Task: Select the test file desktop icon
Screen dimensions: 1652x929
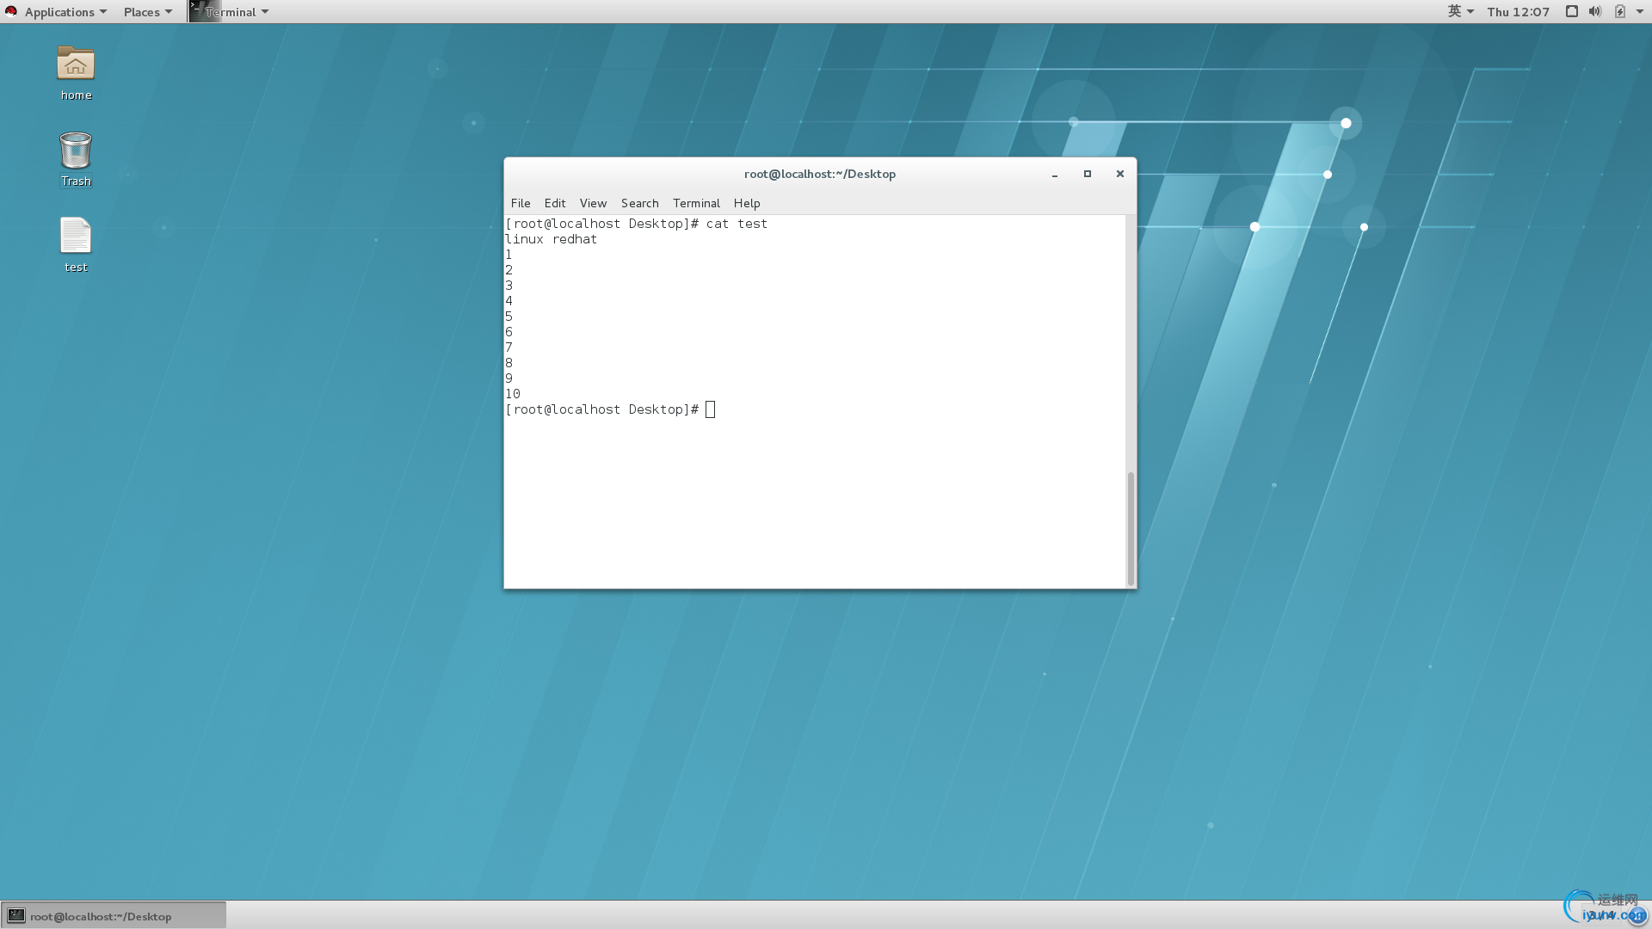Action: pos(76,245)
